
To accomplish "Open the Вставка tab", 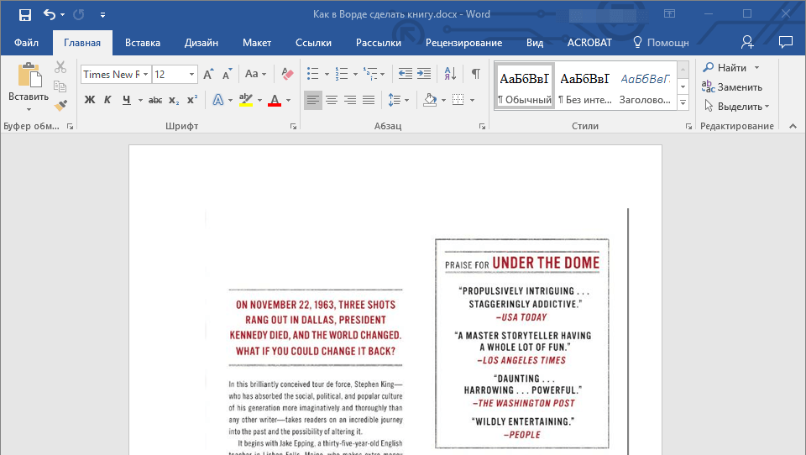I will (x=143, y=43).
